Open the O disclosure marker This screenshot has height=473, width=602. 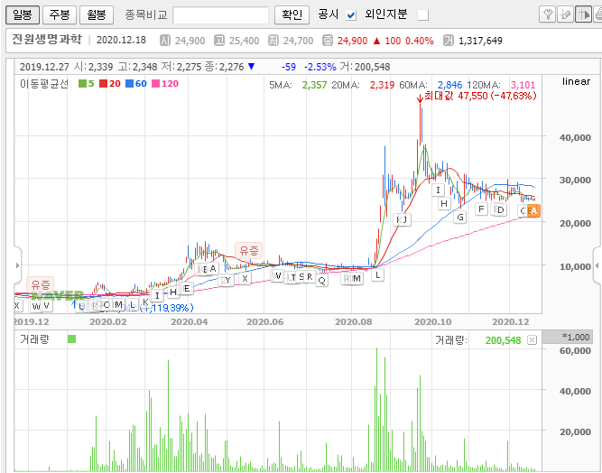tap(107, 305)
